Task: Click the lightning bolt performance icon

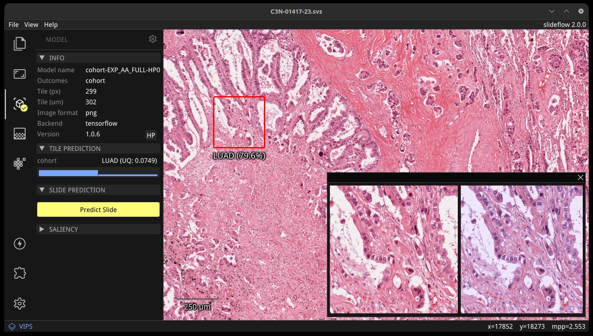Action: tap(20, 244)
